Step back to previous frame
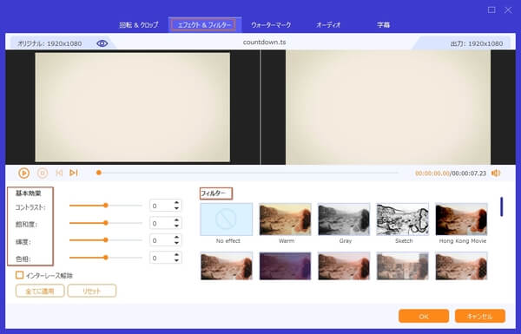This screenshot has height=334, width=521. click(59, 173)
